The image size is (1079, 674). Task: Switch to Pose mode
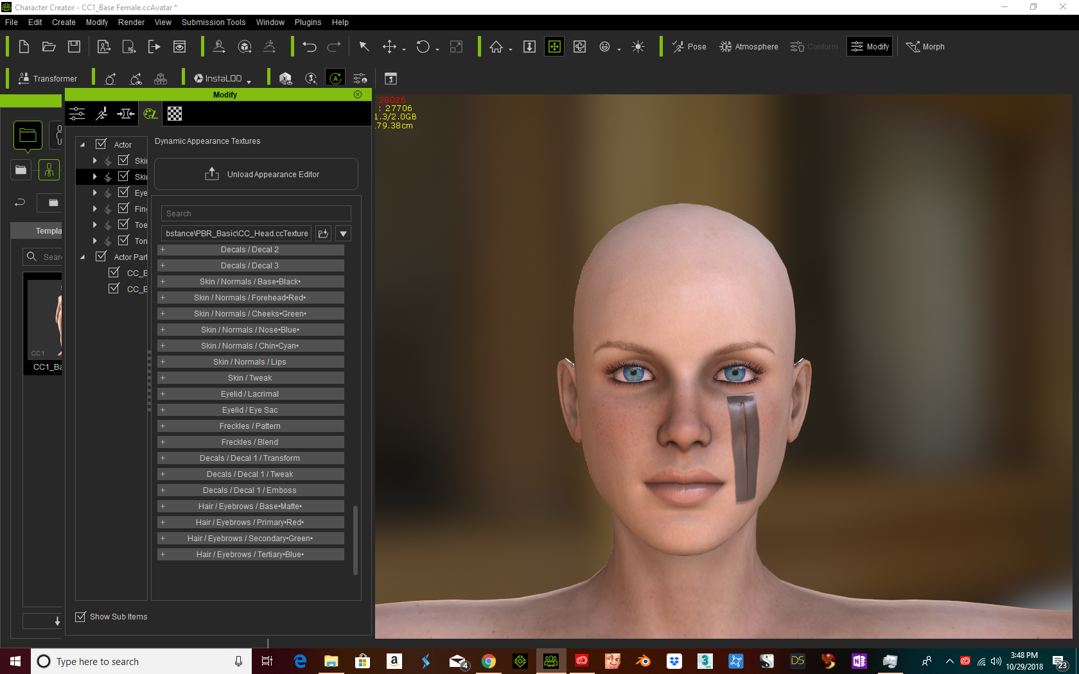[689, 47]
